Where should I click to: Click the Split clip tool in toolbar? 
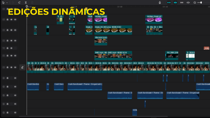[x=26, y=2]
